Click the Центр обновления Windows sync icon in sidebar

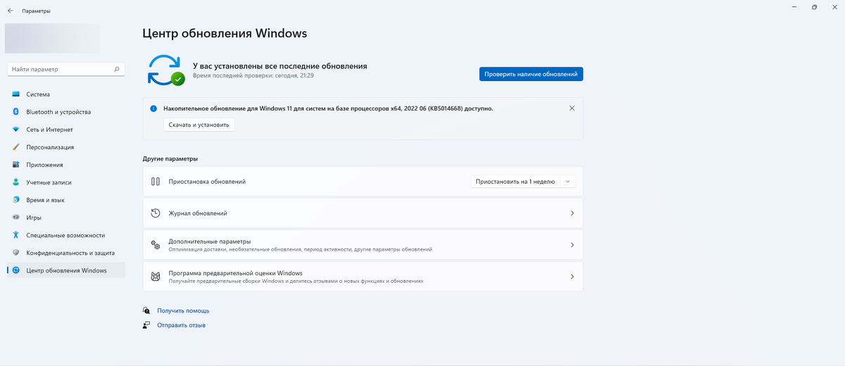(15, 270)
